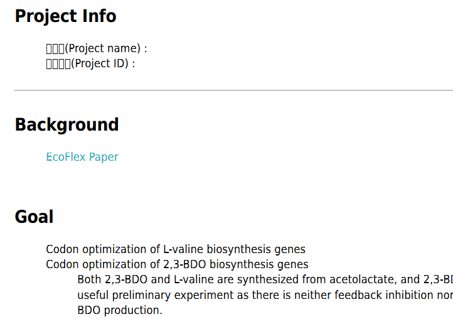Open the EcoFlex Paper link
The width and height of the screenshot is (453, 319).
point(82,157)
